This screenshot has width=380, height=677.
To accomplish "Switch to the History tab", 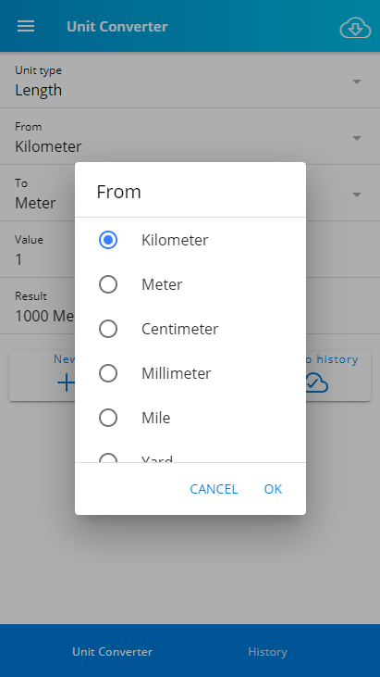I will 267,651.
